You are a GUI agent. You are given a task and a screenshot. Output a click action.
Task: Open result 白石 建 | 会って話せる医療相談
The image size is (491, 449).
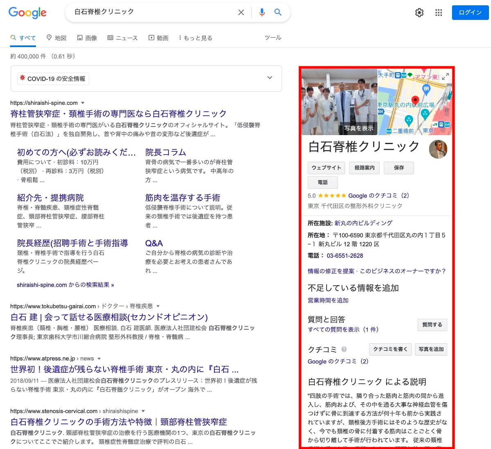click(x=109, y=317)
